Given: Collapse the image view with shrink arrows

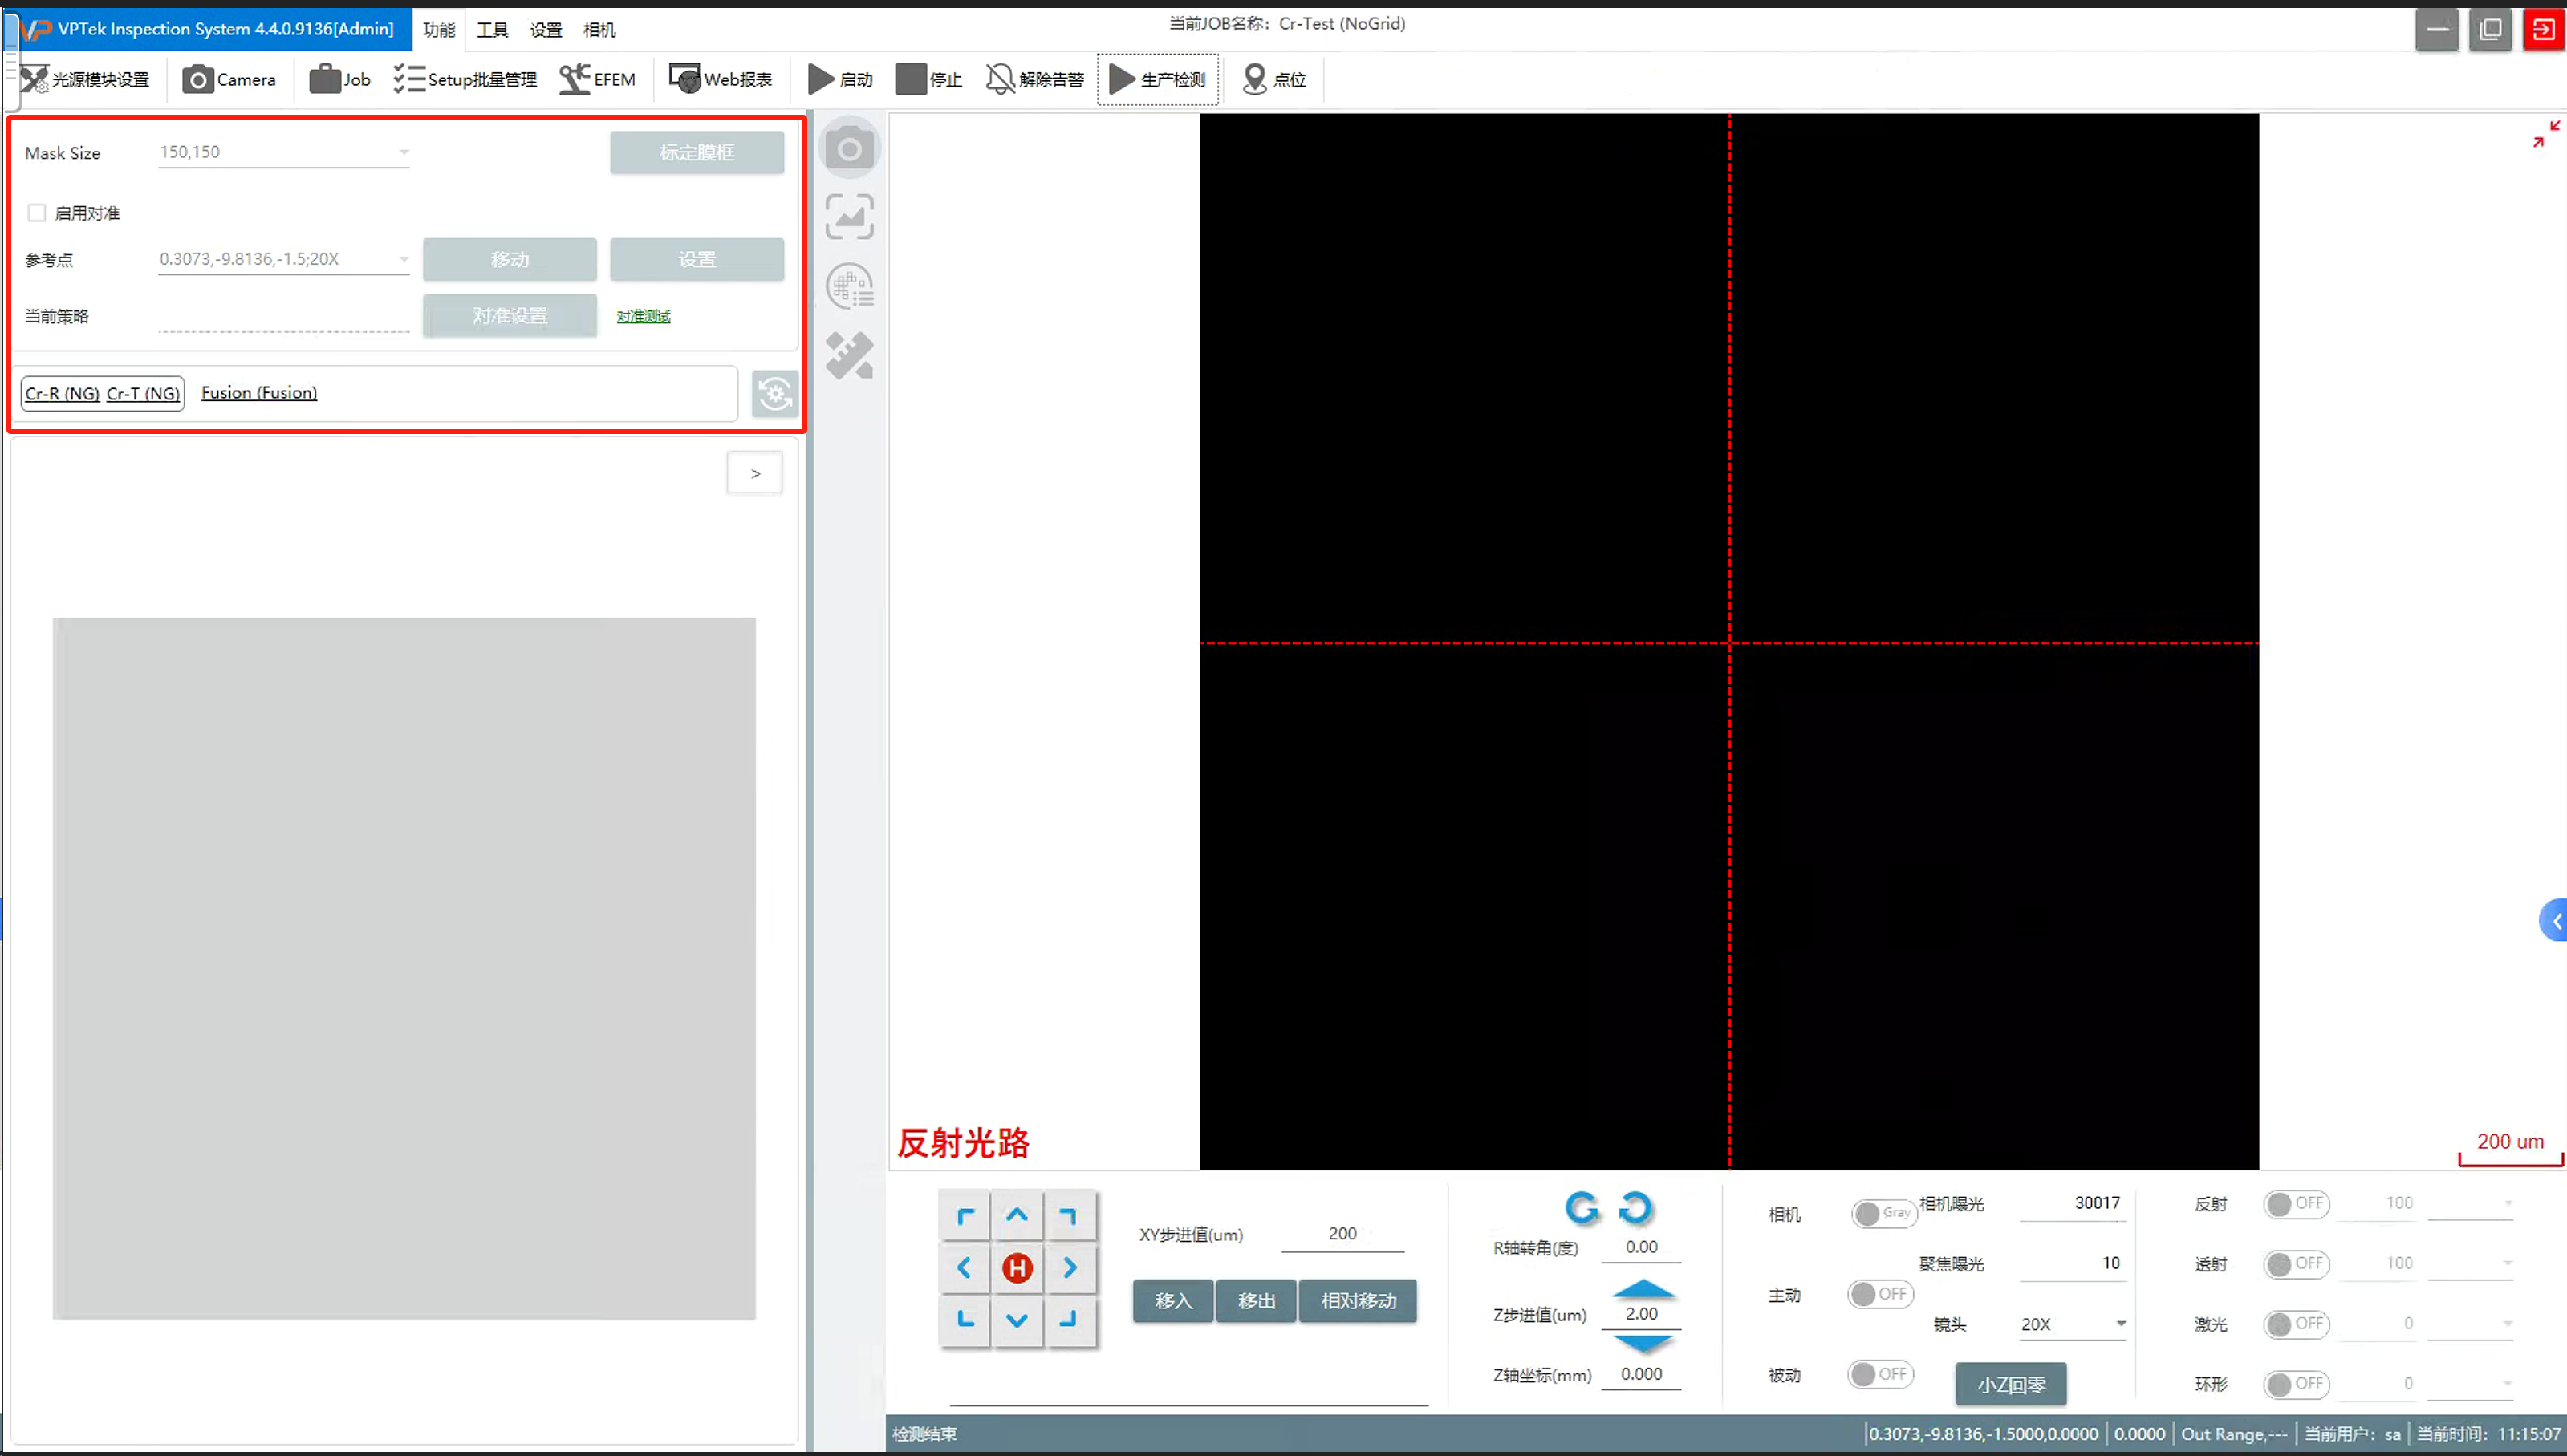Looking at the screenshot, I should coord(2546,134).
